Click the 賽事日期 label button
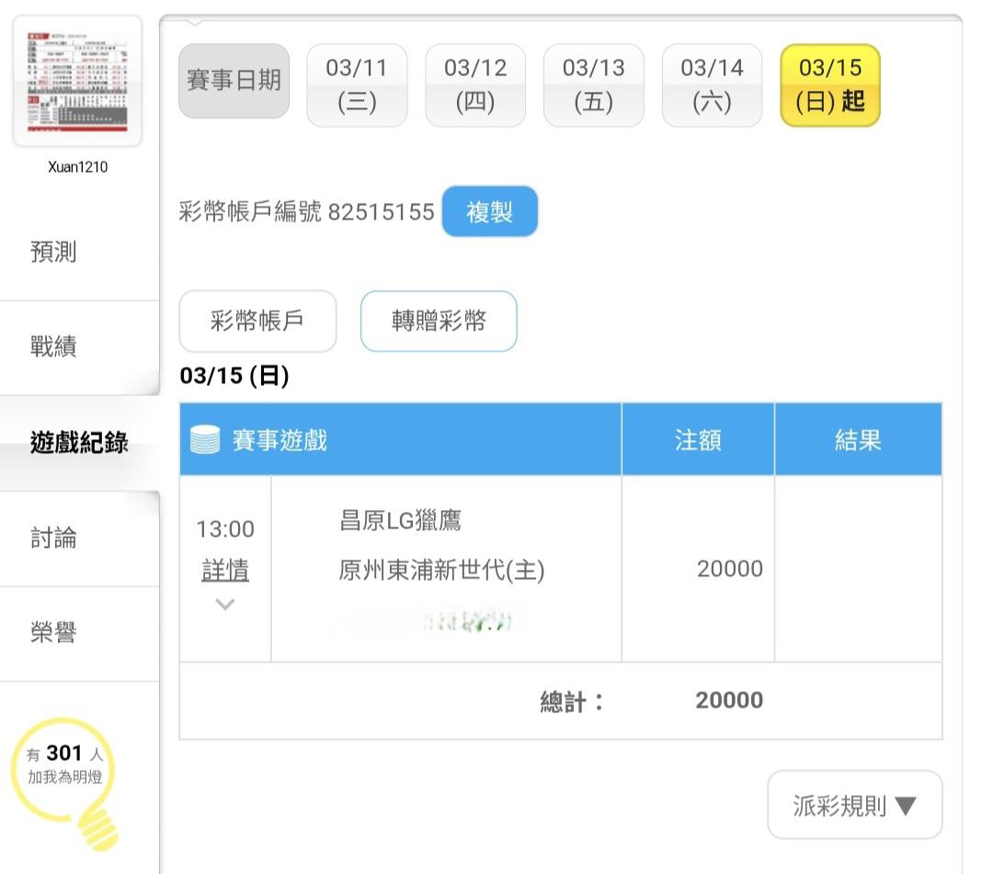Image resolution: width=993 pixels, height=874 pixels. pos(234,81)
